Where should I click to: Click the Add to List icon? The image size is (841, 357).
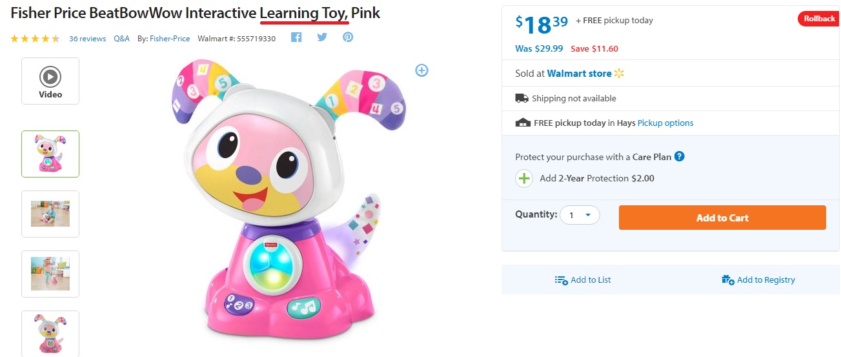561,280
